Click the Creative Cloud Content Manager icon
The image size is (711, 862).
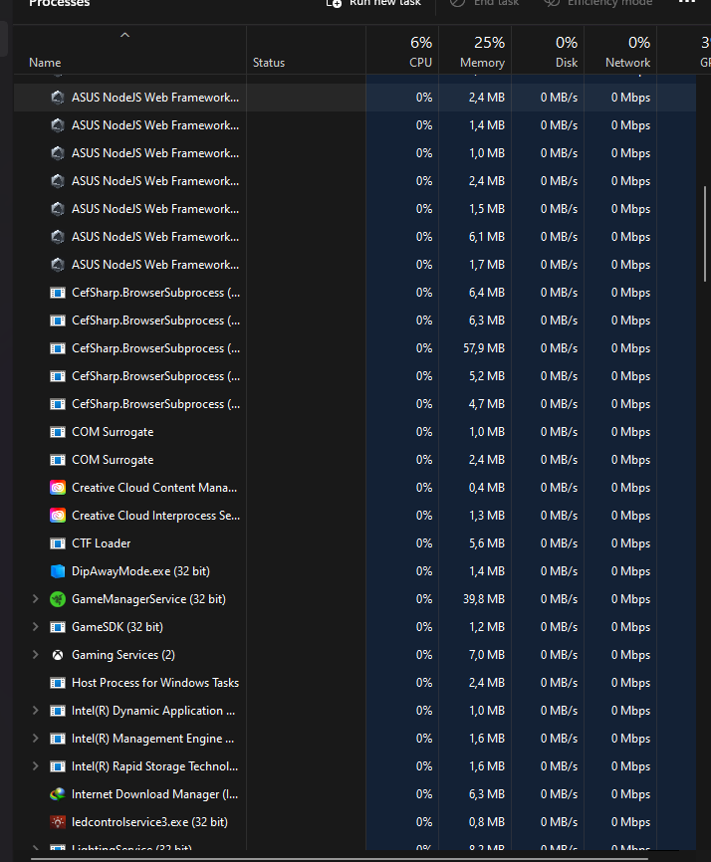tap(58, 488)
